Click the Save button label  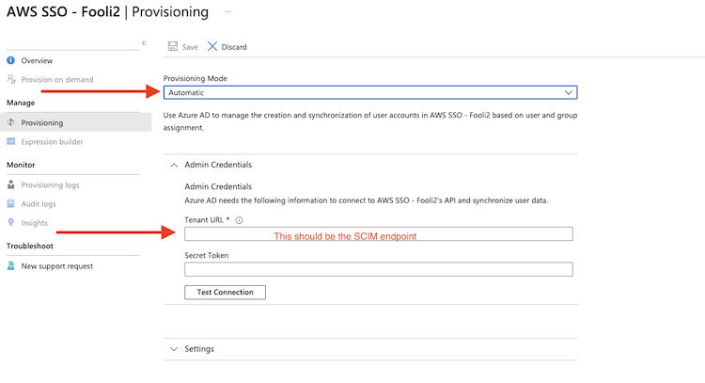click(x=190, y=47)
